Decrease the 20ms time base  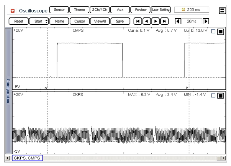point(178,21)
